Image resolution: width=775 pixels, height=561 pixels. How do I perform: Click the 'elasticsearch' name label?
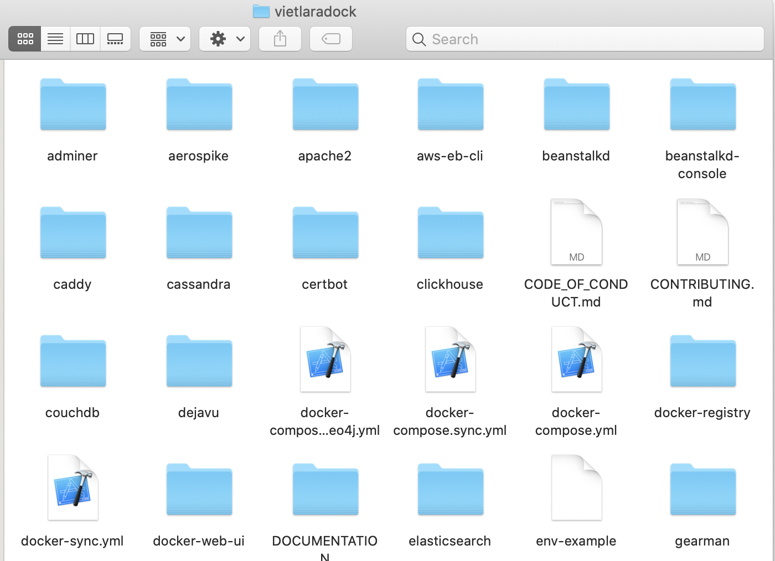pyautogui.click(x=450, y=541)
